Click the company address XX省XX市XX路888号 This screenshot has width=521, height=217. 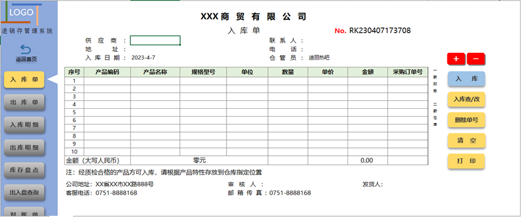(125, 184)
